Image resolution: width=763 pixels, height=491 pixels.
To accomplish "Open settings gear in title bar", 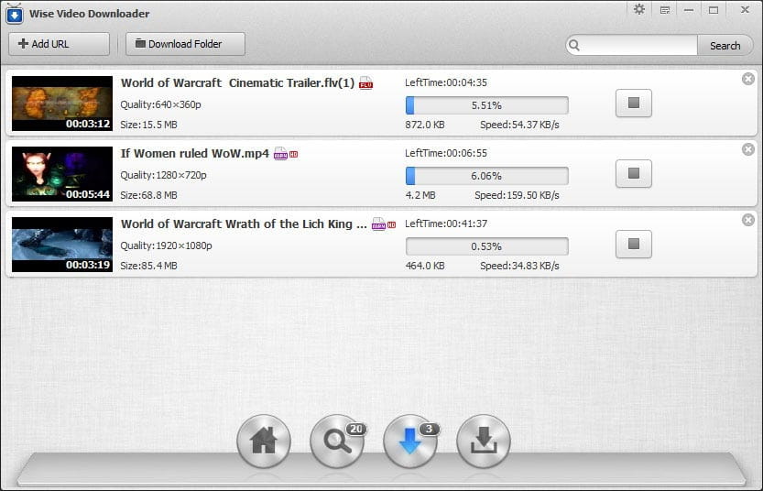I will [639, 10].
